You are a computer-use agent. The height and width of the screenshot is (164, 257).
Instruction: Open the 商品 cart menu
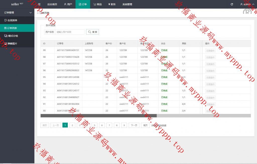(98, 4)
